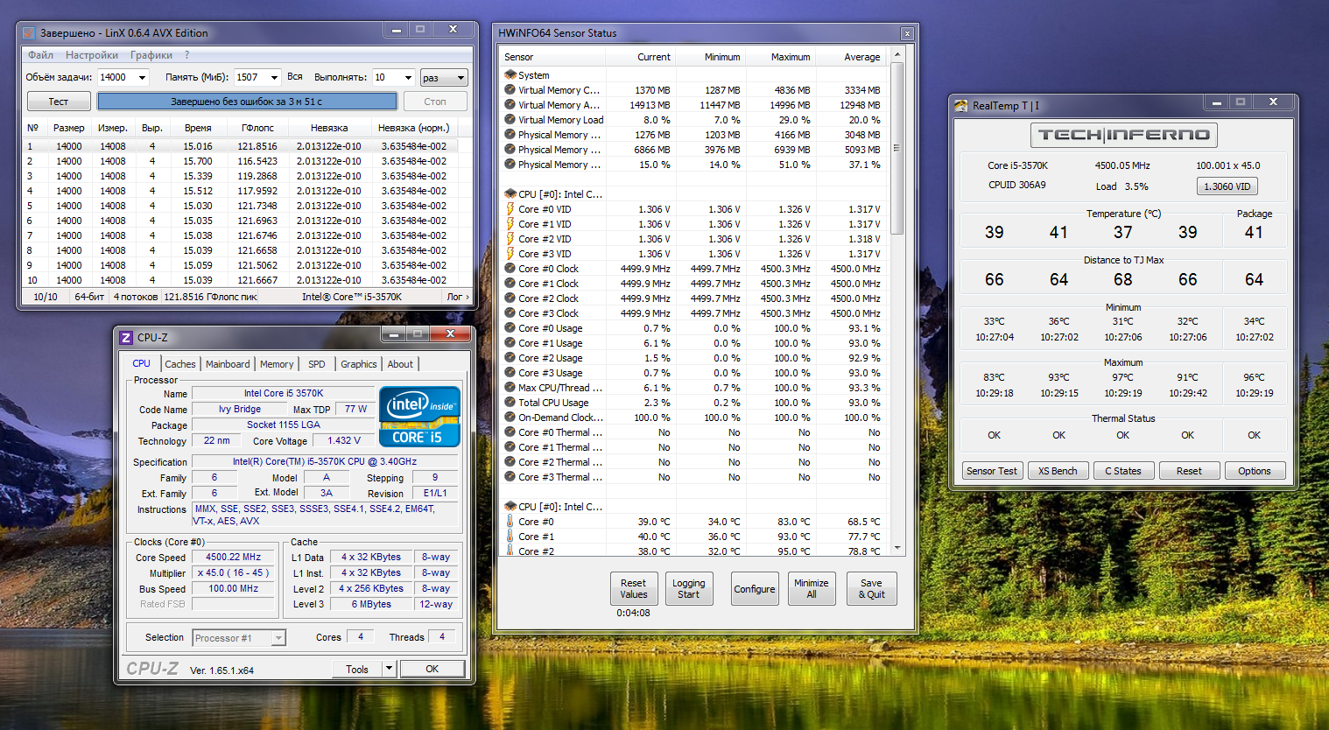Image resolution: width=1329 pixels, height=730 pixels.
Task: Click the 1.3060 VID button in RealTemp
Action: pos(1227,186)
